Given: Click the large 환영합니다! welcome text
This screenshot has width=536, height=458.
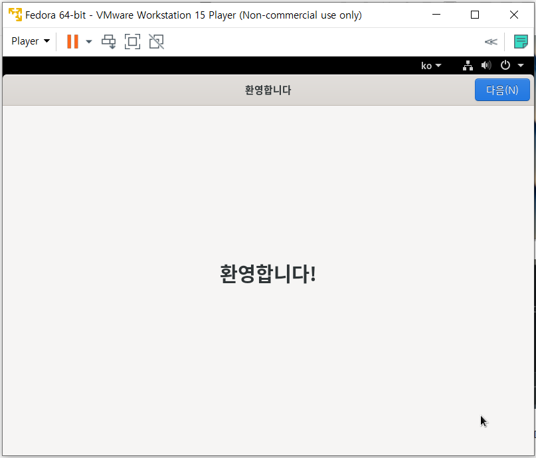Looking at the screenshot, I should tap(268, 274).
